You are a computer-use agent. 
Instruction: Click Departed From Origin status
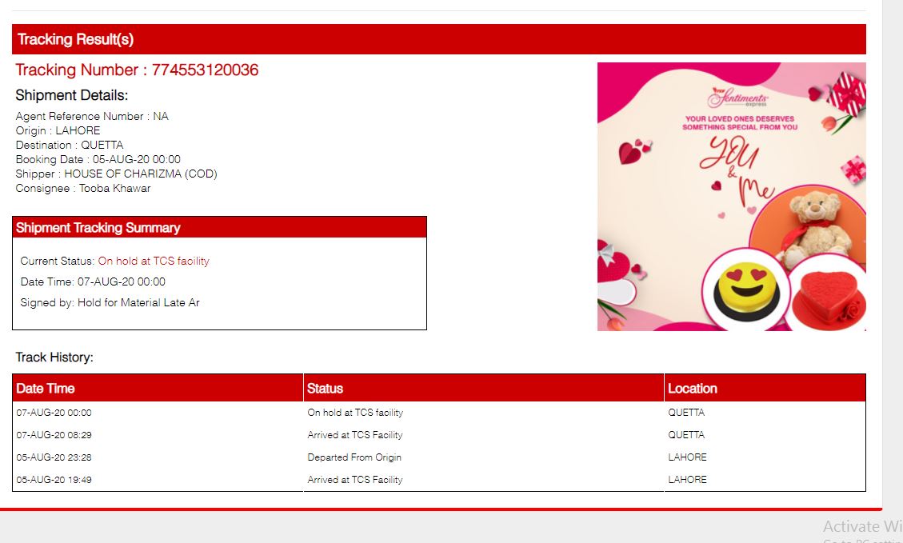point(354,457)
